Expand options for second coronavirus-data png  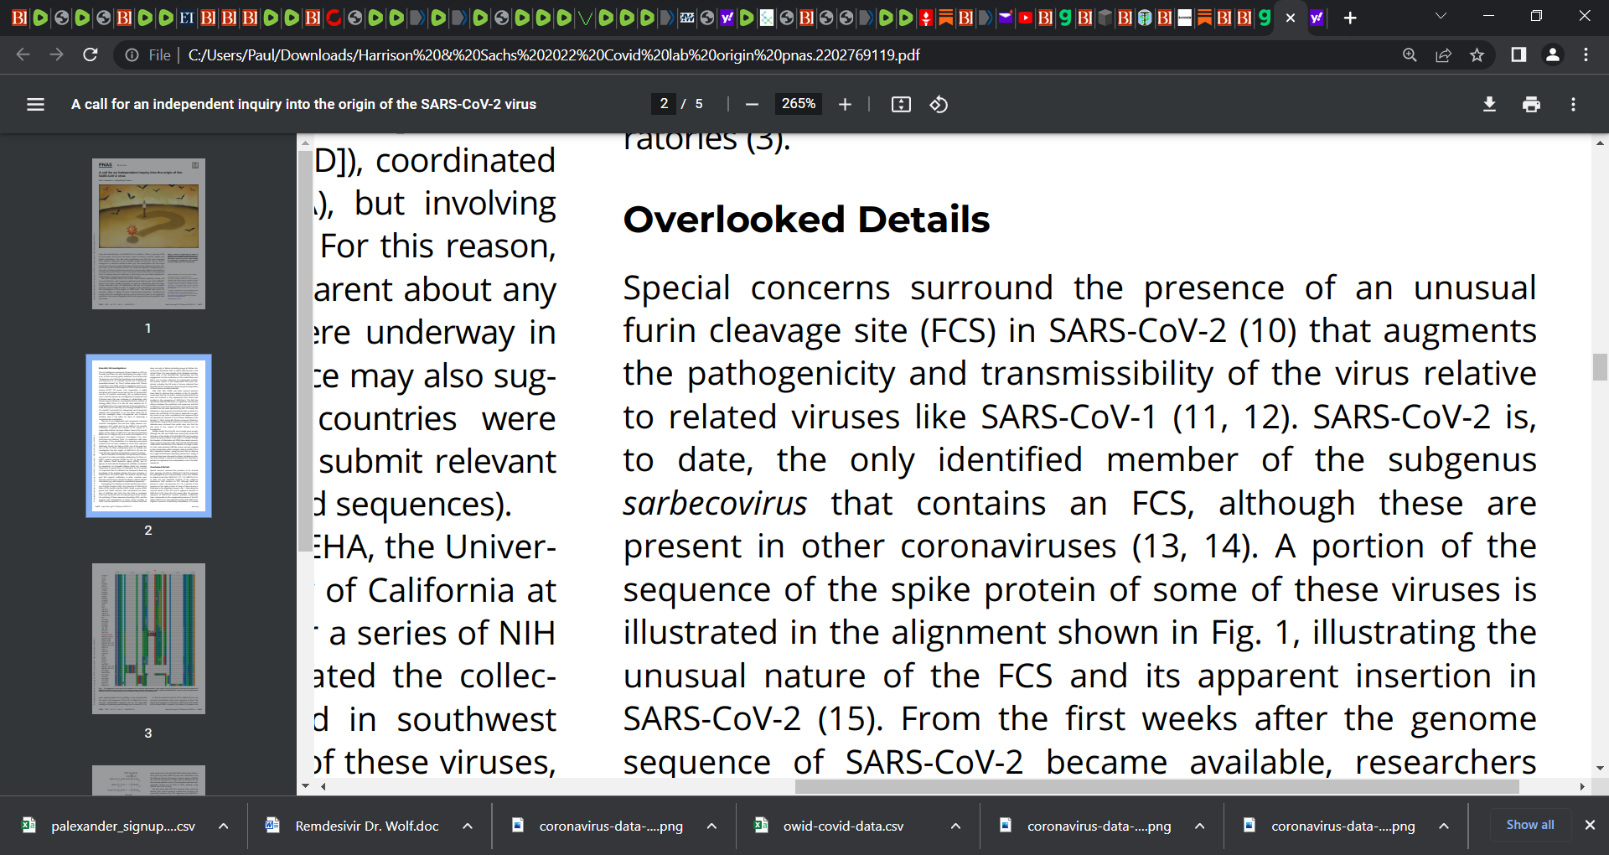click(1200, 826)
